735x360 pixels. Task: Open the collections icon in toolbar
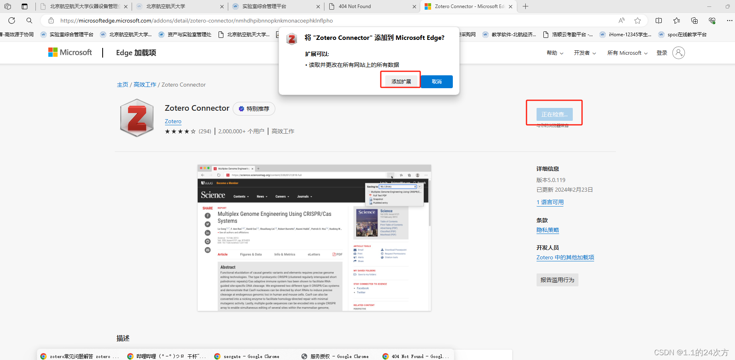click(x=694, y=21)
